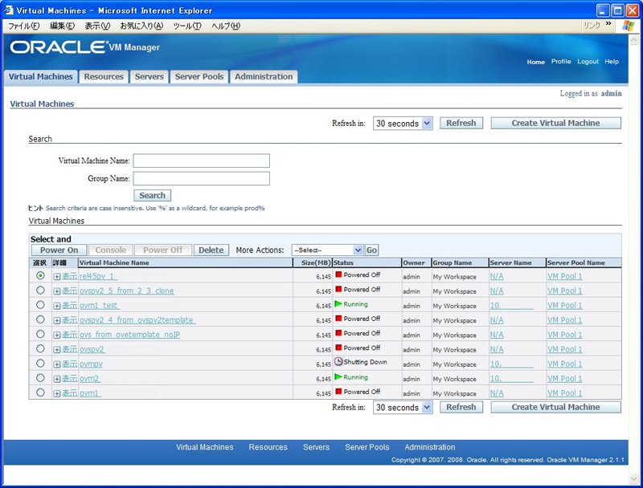
Task: Select the radio button for ovm1
Action: pos(40,392)
